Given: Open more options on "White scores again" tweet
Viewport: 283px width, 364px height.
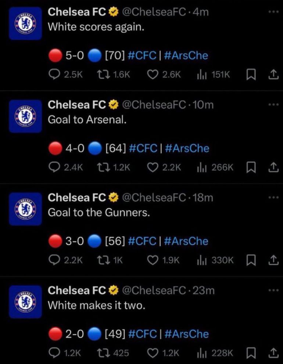Looking at the screenshot, I should (x=271, y=12).
